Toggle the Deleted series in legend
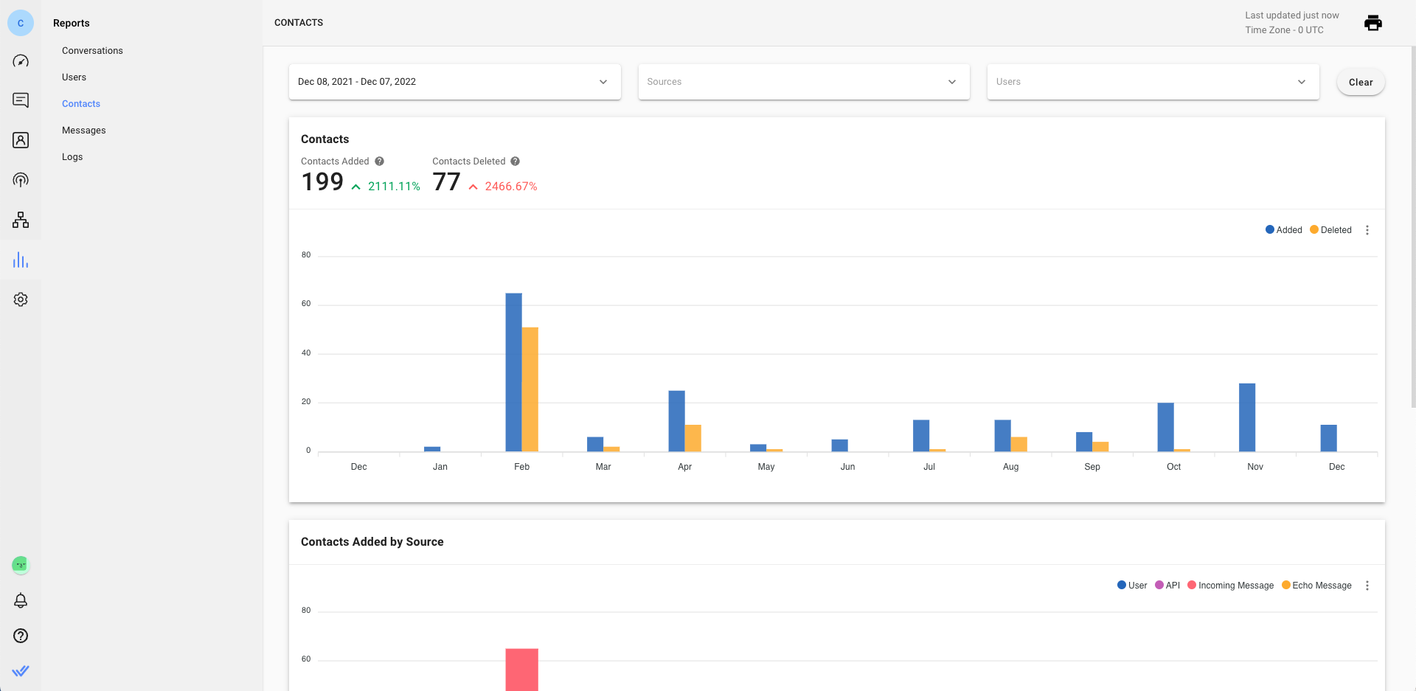1416x691 pixels. (x=1330, y=230)
